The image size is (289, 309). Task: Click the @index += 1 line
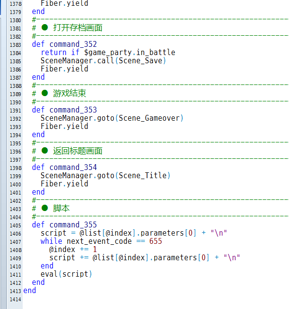(73, 250)
